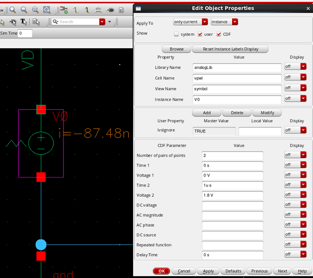Click the Zoom Out magnifier icon

tap(23, 10)
